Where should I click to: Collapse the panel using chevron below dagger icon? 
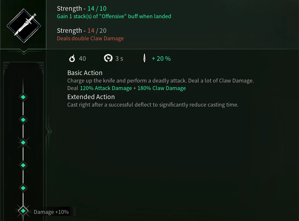point(23,52)
